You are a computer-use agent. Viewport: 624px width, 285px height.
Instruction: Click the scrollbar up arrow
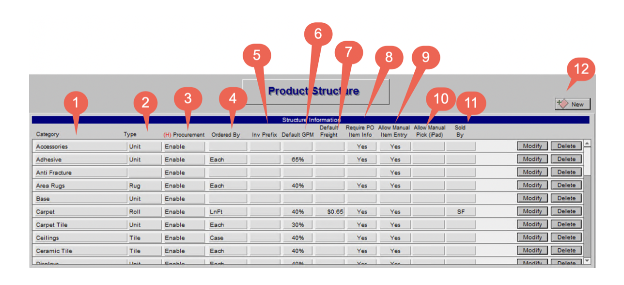pyautogui.click(x=588, y=143)
